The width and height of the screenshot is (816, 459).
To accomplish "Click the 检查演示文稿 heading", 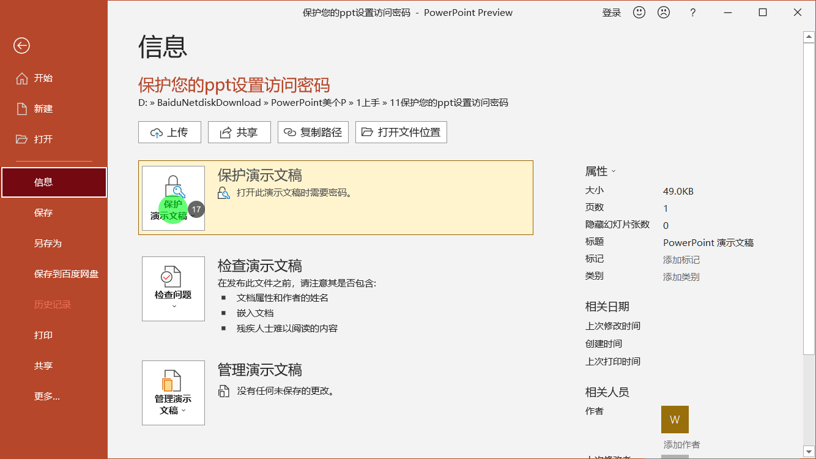I will click(260, 266).
